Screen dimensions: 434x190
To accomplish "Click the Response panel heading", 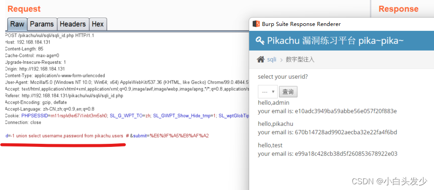I will pyautogui.click(x=399, y=9).
